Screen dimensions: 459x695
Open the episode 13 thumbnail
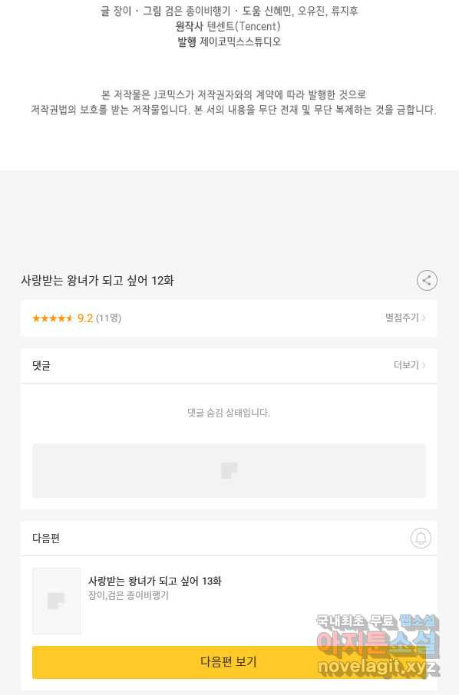(56, 601)
